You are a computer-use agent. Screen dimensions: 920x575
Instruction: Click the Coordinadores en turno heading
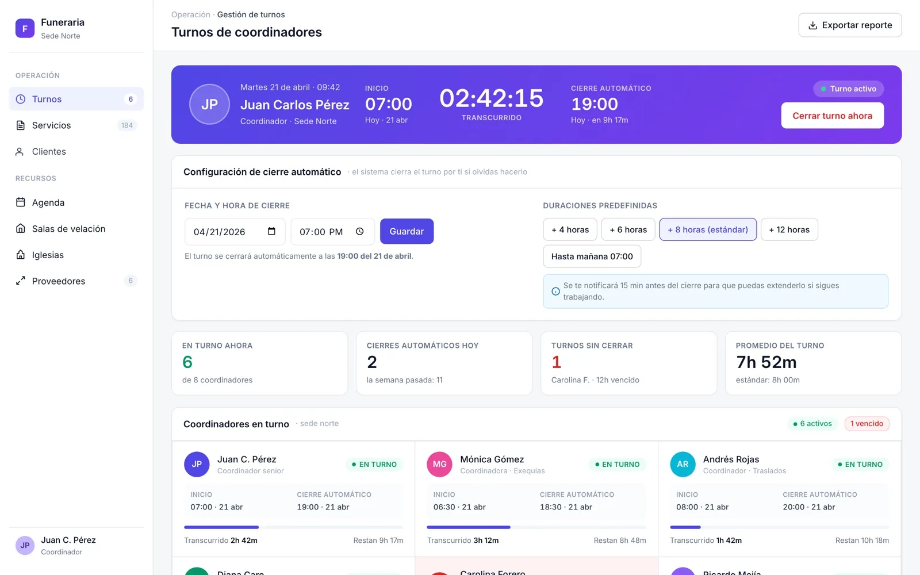click(236, 424)
